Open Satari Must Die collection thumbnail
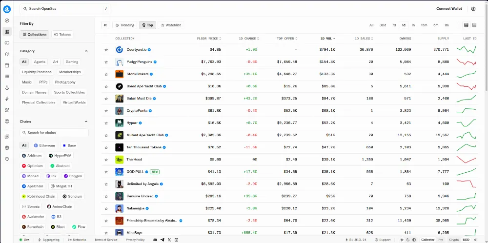The image size is (488, 243). click(120, 98)
